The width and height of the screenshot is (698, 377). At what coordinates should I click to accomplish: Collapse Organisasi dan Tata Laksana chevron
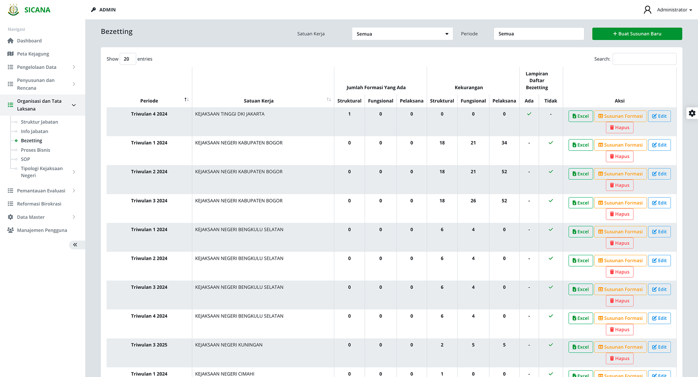point(74,105)
